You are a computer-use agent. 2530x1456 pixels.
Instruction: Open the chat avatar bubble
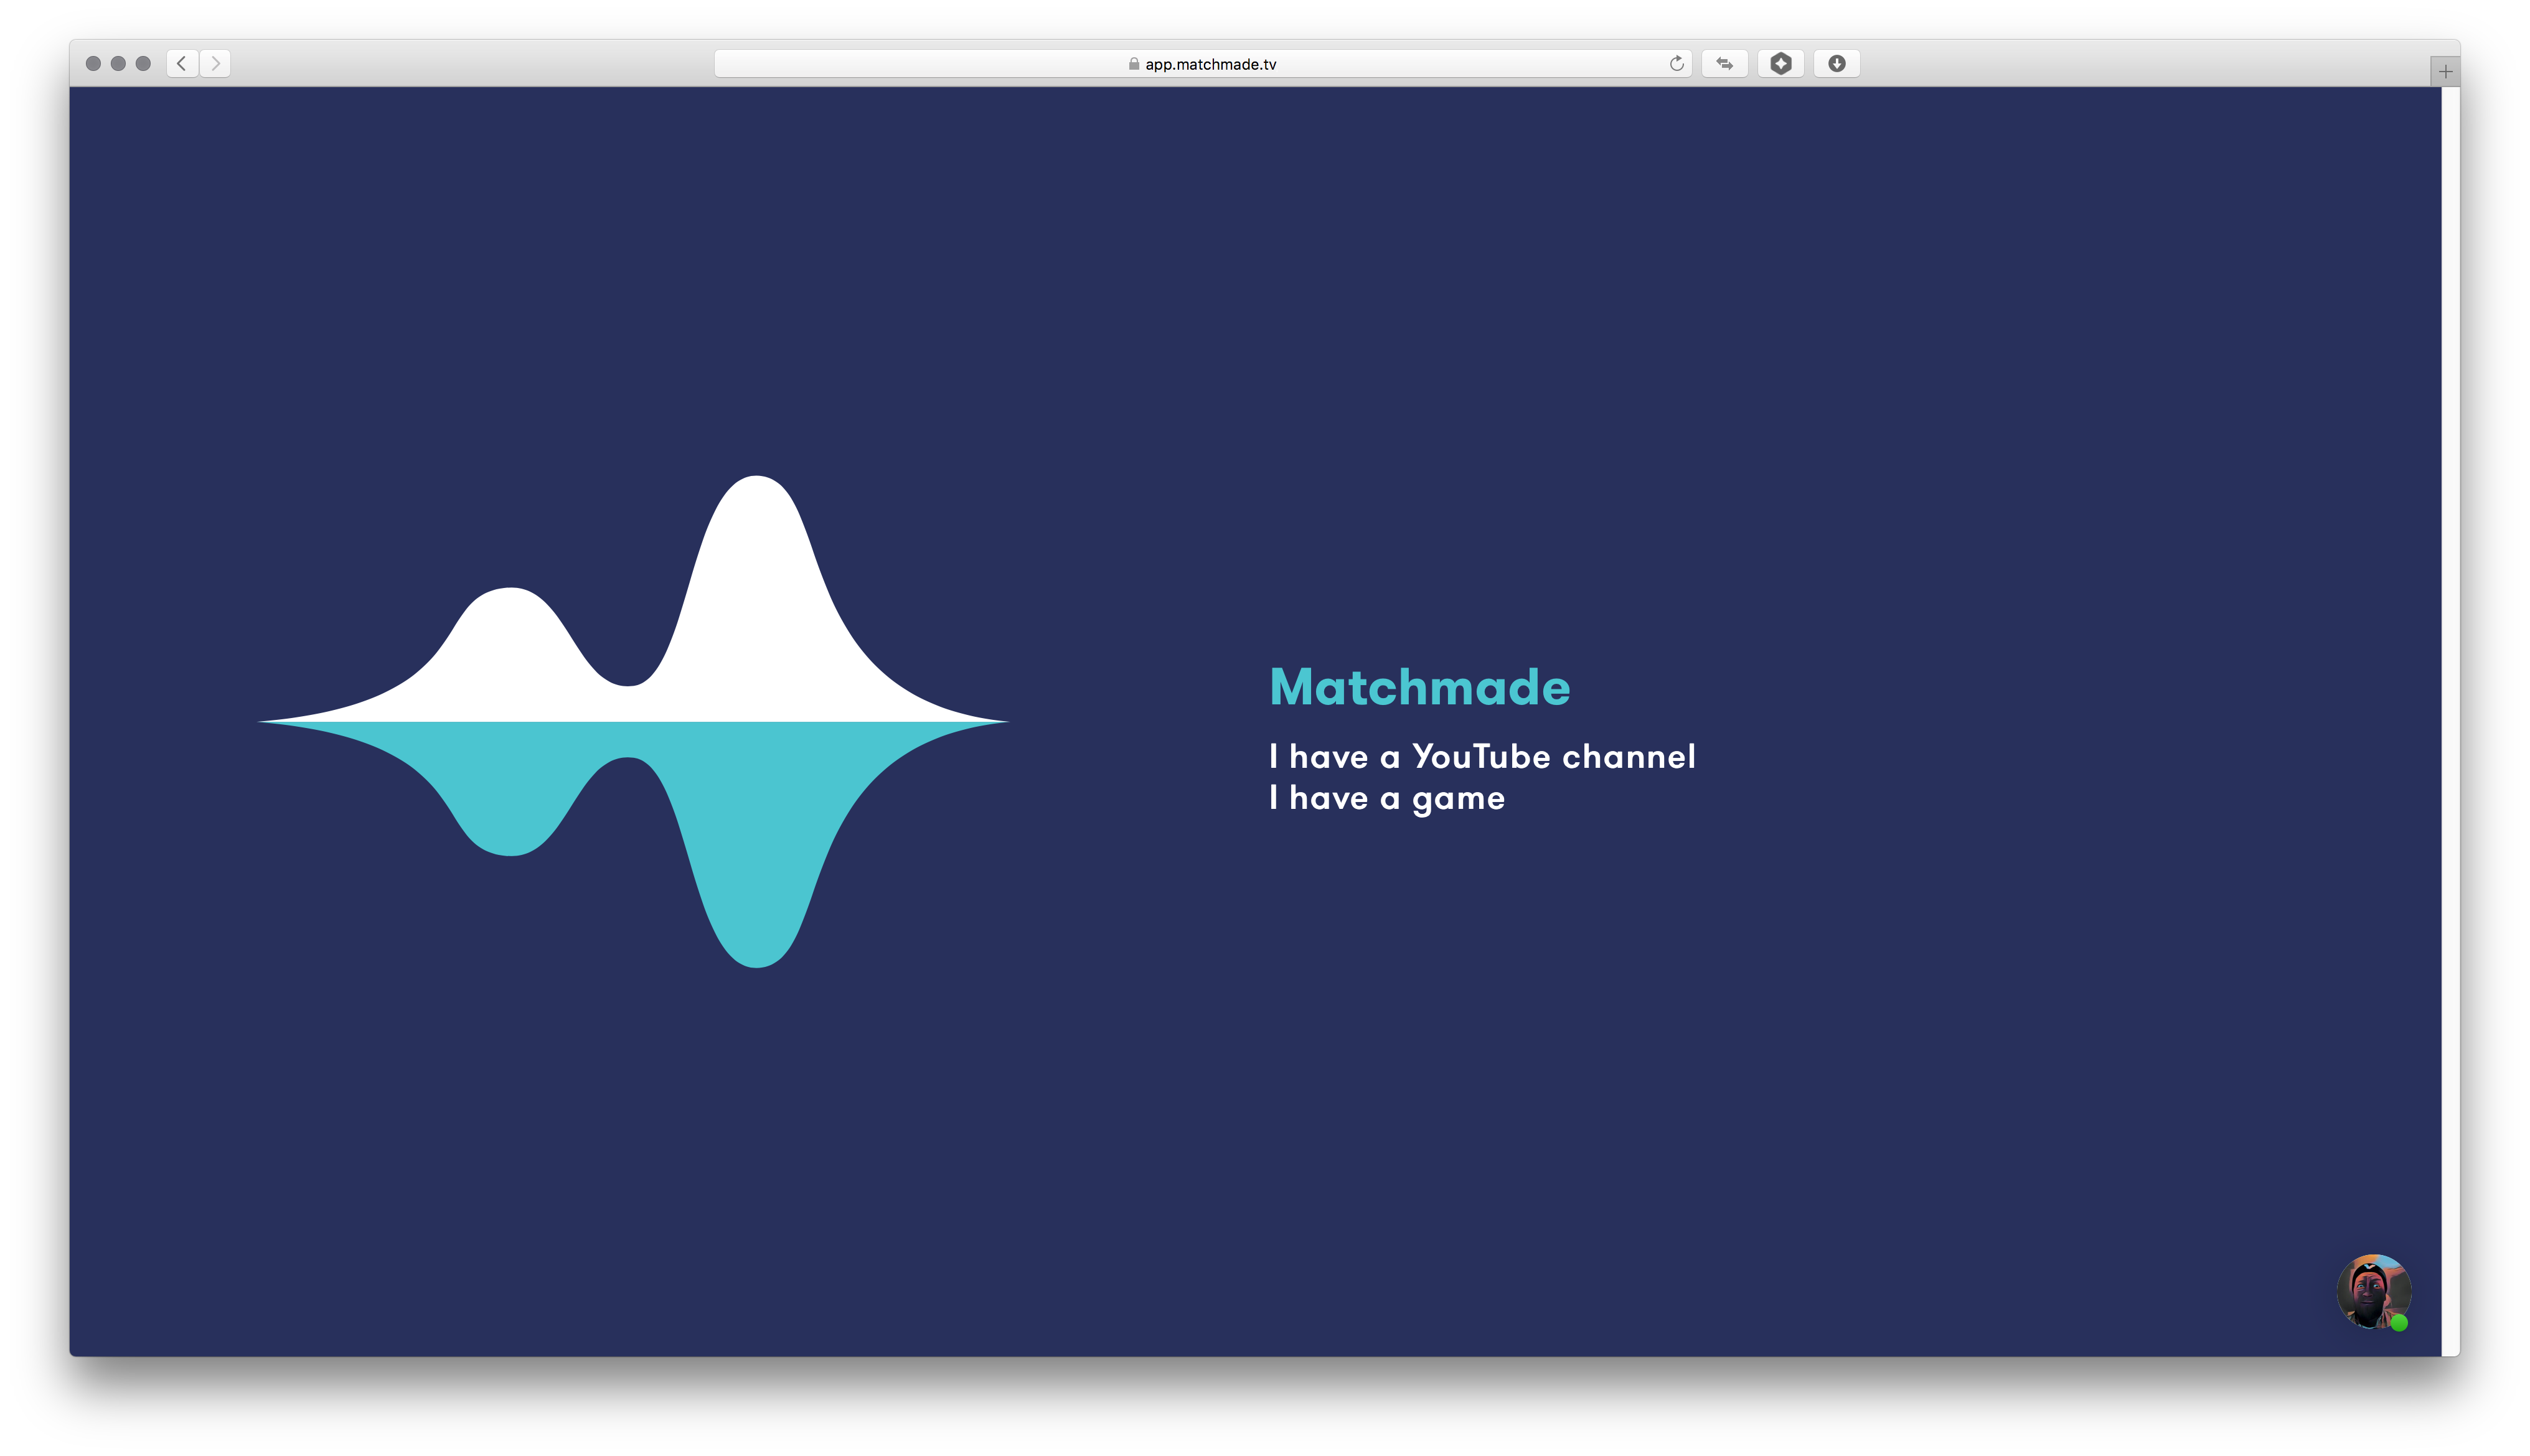click(2373, 1291)
